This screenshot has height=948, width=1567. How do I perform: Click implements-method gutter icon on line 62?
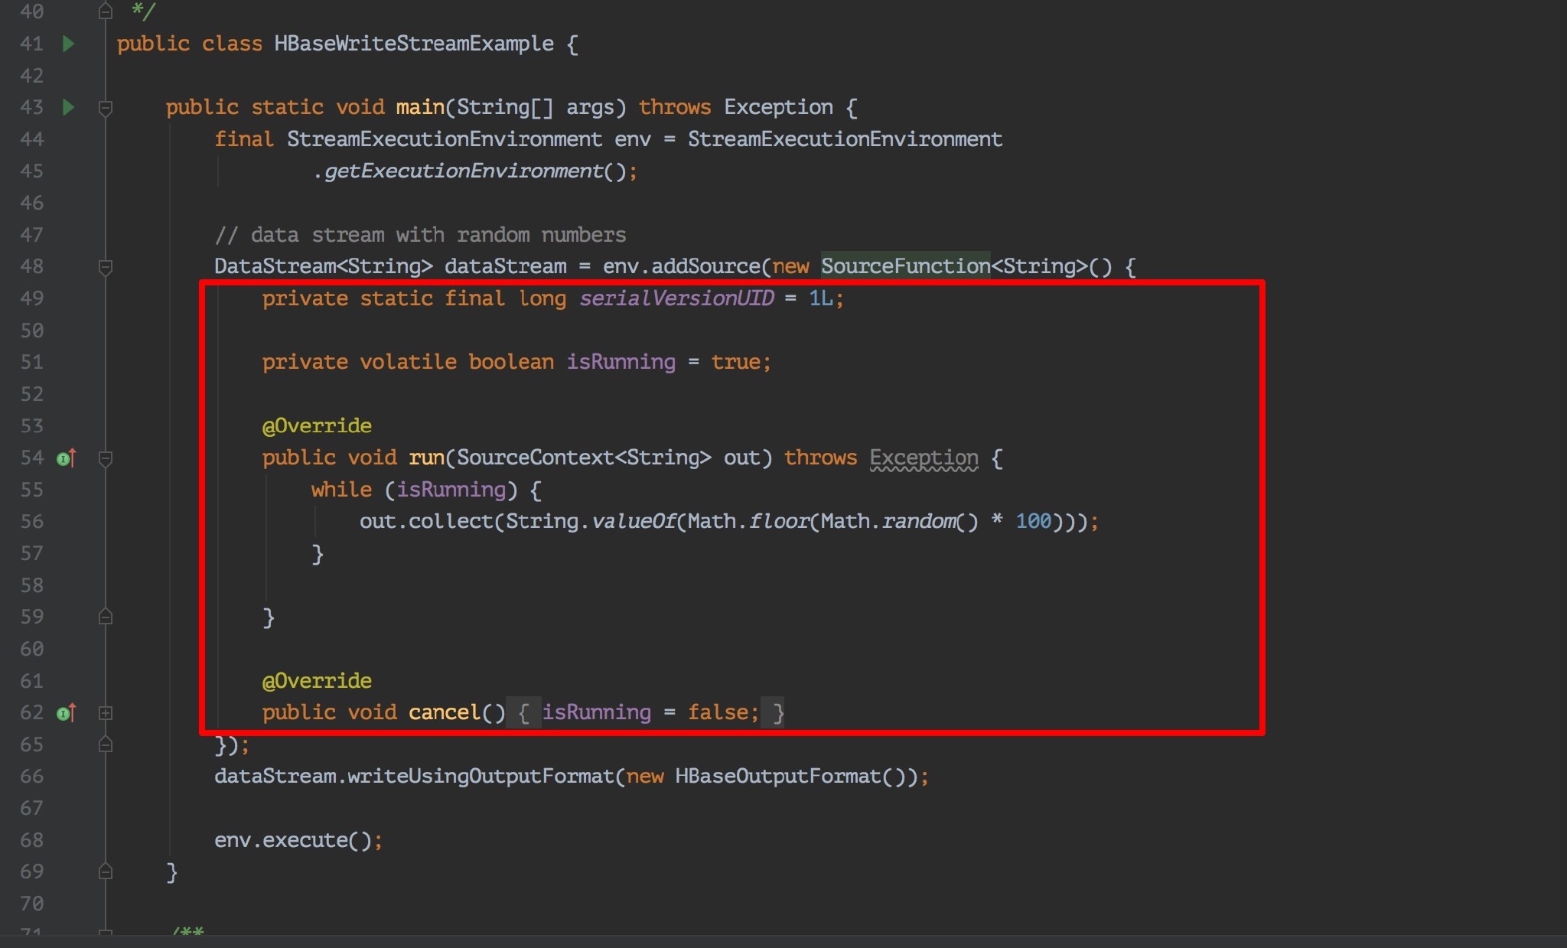click(x=67, y=713)
